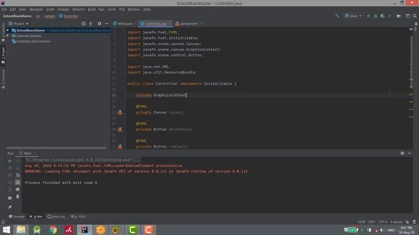Click the Expand/Collapse All icon in Project panel
Screen dimensions: 419x235
coord(91,23)
